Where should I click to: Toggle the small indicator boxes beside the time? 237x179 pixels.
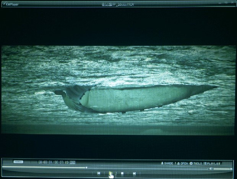pyautogui.click(x=73, y=162)
